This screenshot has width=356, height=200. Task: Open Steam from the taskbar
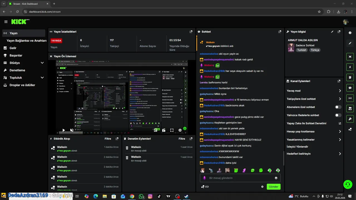pyautogui.click(x=186, y=196)
